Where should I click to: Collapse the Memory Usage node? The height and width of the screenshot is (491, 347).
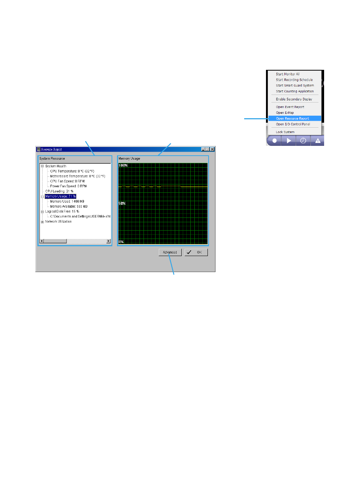pos(43,196)
